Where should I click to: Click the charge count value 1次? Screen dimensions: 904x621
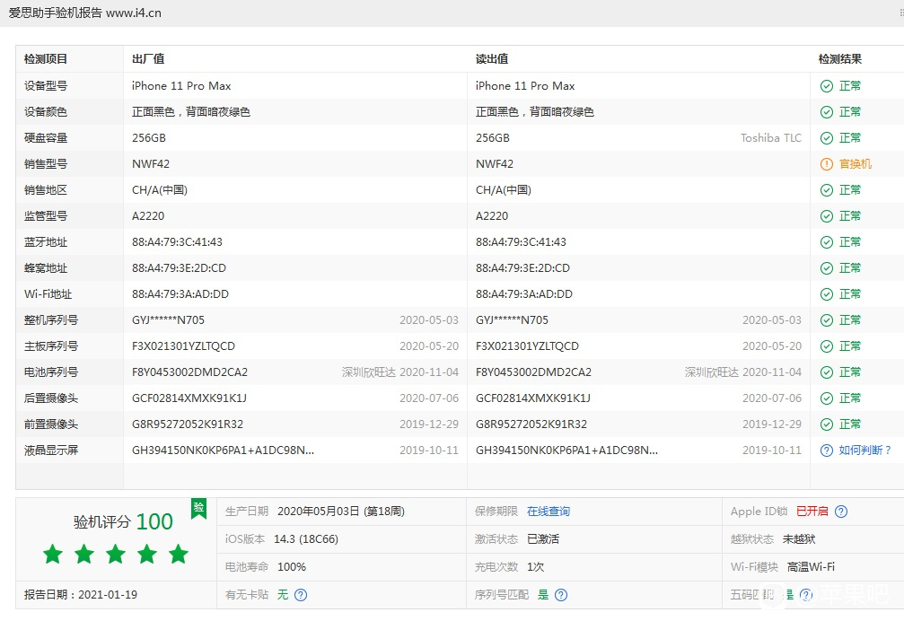point(536,567)
